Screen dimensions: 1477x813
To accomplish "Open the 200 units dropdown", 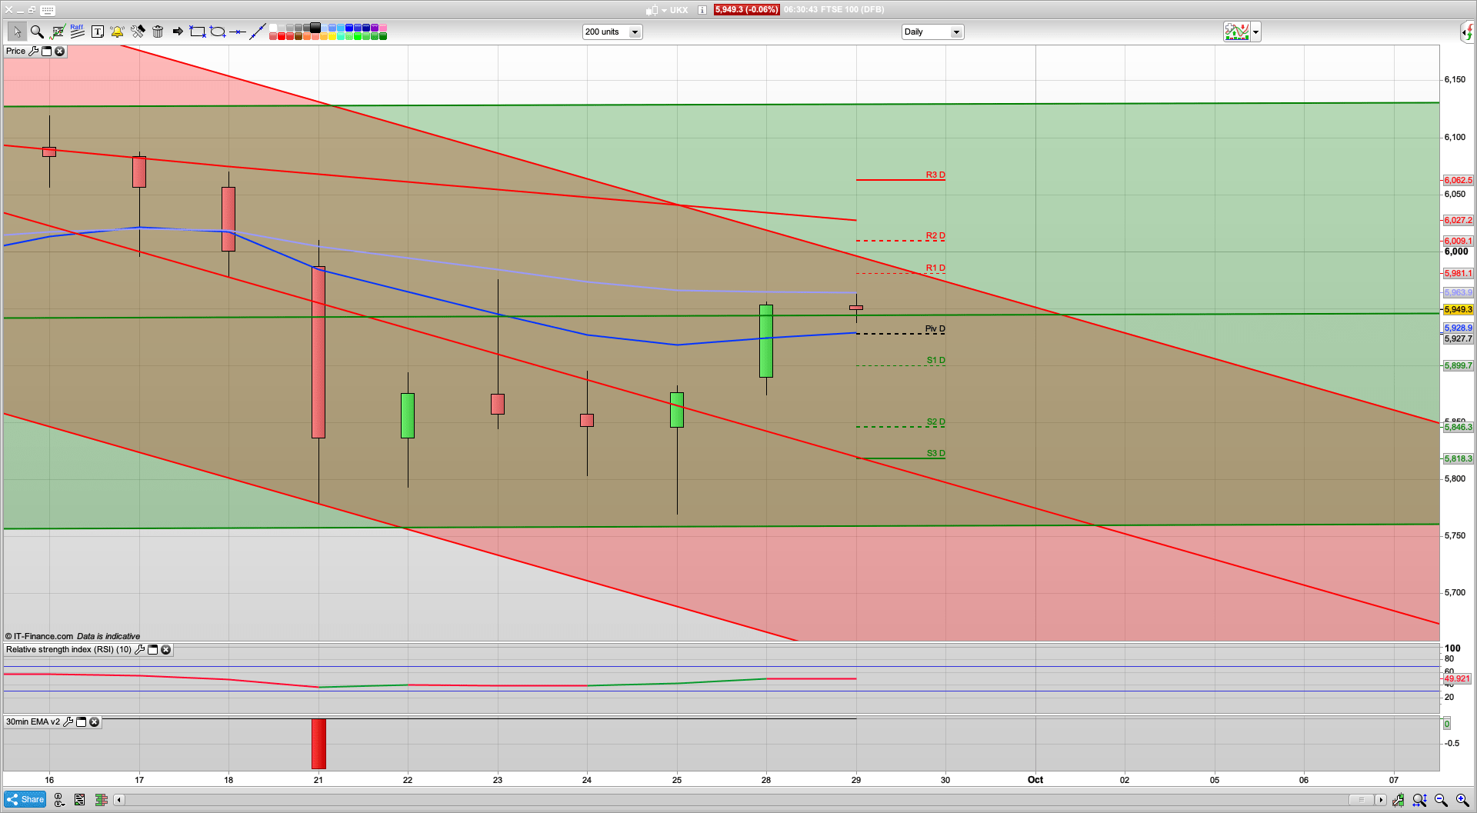I will pos(634,32).
